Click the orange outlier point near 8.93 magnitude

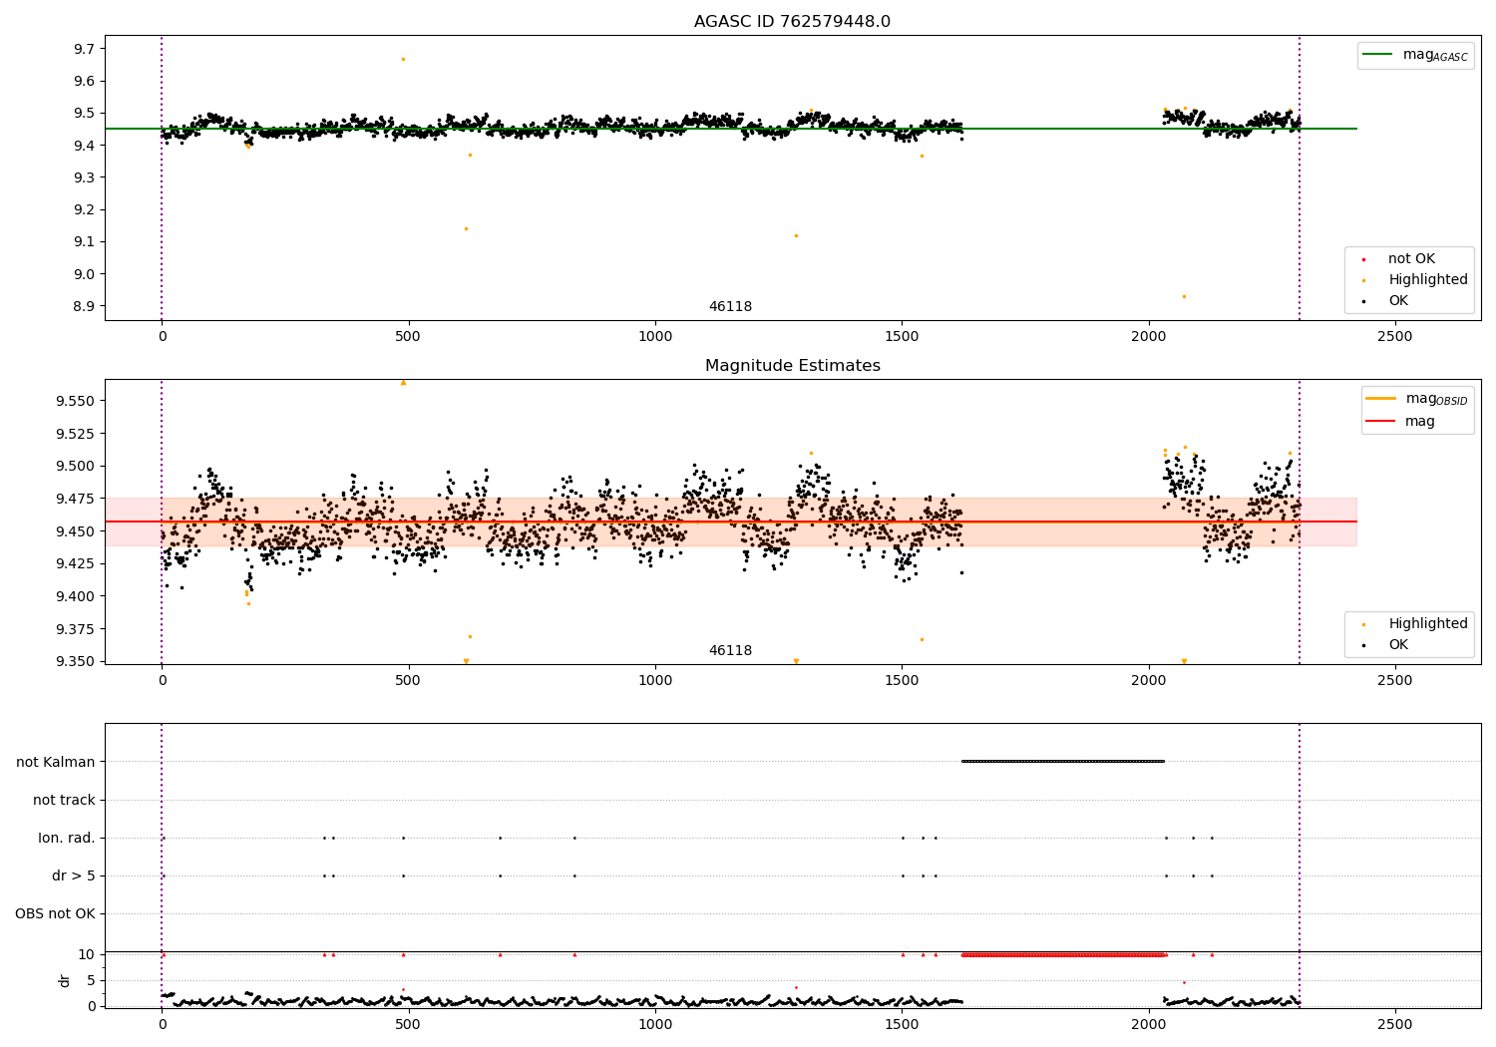1184,296
